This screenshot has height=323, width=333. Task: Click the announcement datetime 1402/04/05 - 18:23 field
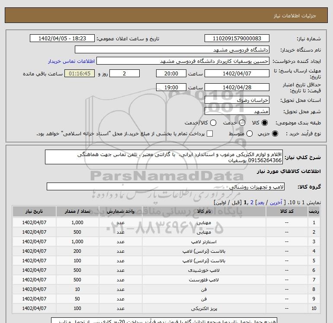point(62,38)
